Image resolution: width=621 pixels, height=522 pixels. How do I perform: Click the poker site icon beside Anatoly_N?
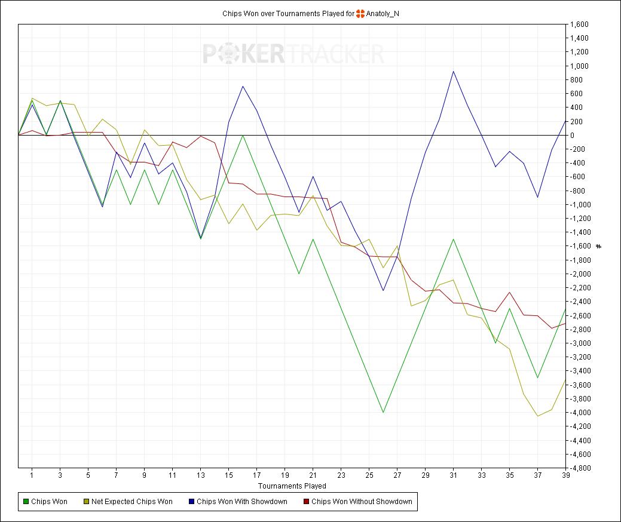coord(360,13)
